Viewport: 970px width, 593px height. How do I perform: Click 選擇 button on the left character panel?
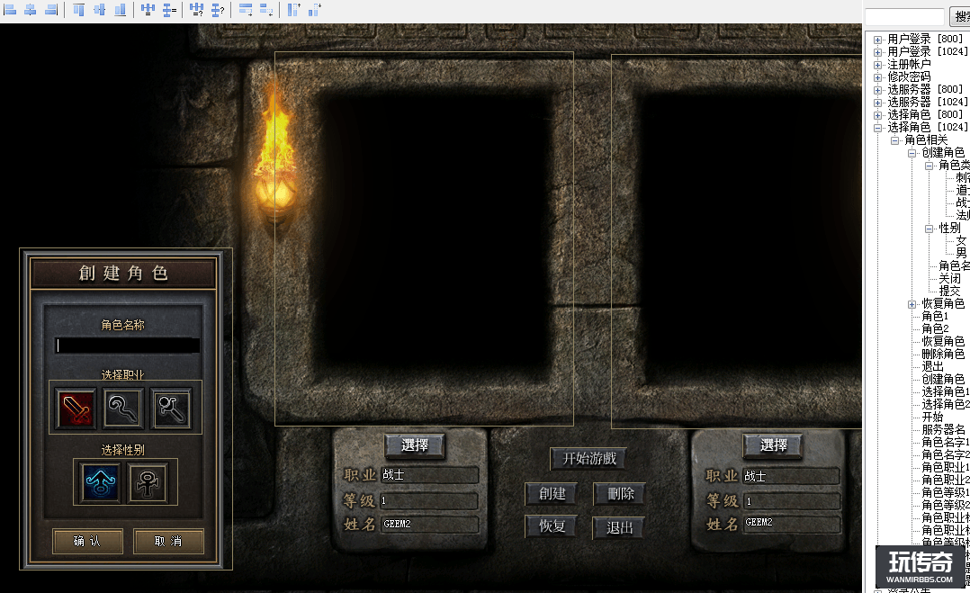coord(415,445)
